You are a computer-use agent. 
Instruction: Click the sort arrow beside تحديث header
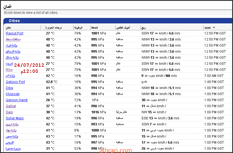[214, 28]
